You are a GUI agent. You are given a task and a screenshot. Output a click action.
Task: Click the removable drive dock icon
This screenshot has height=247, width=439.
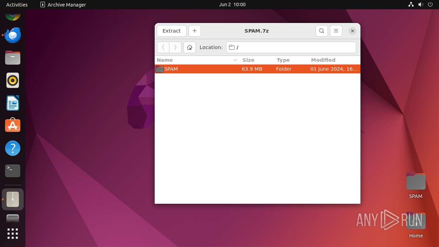click(x=13, y=218)
